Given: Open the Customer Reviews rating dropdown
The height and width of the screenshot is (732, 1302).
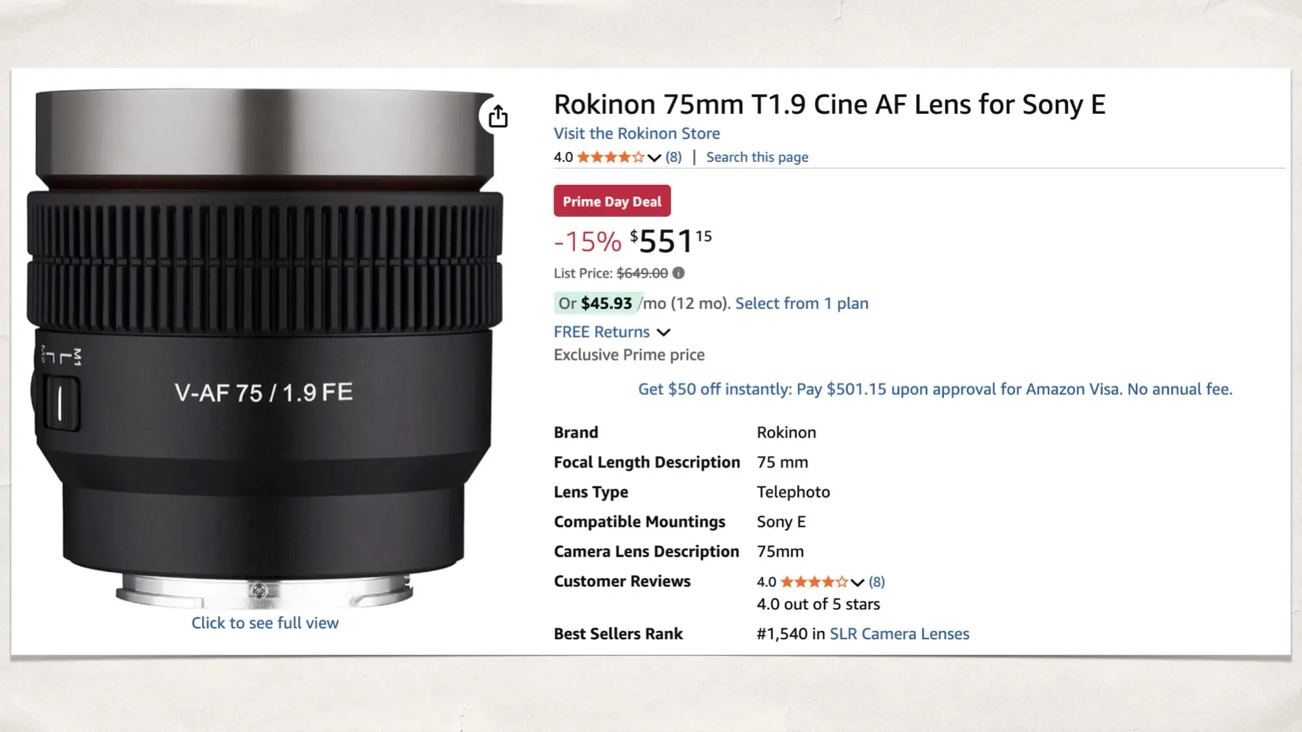Looking at the screenshot, I should tap(856, 582).
